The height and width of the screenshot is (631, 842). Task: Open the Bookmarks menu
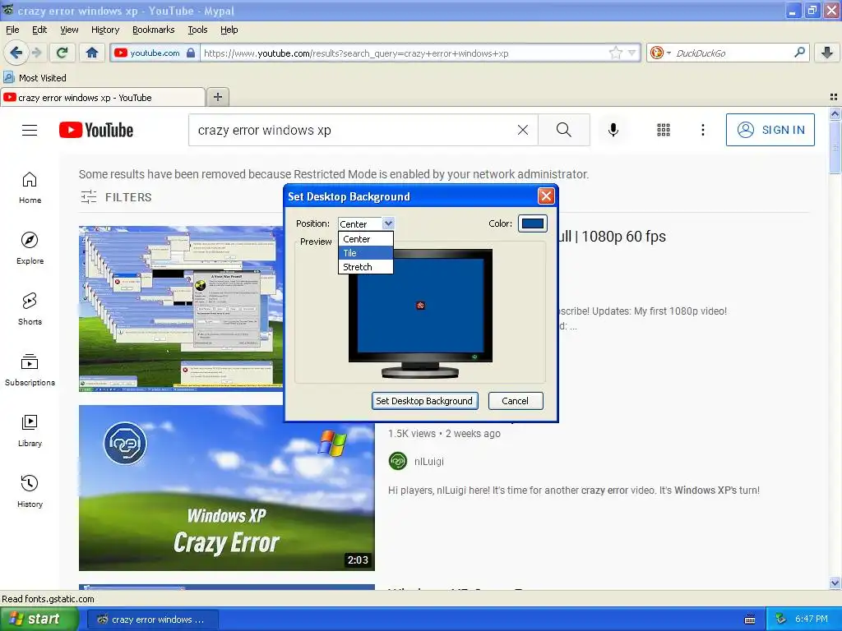click(153, 30)
